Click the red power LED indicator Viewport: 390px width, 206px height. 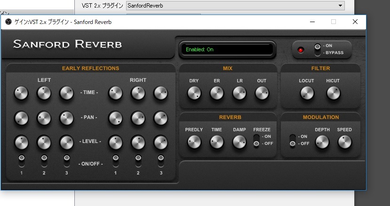click(301, 50)
